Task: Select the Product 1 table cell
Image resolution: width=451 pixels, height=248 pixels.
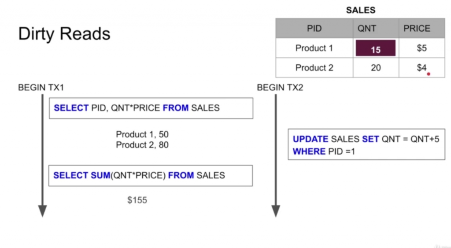Action: tap(314, 48)
